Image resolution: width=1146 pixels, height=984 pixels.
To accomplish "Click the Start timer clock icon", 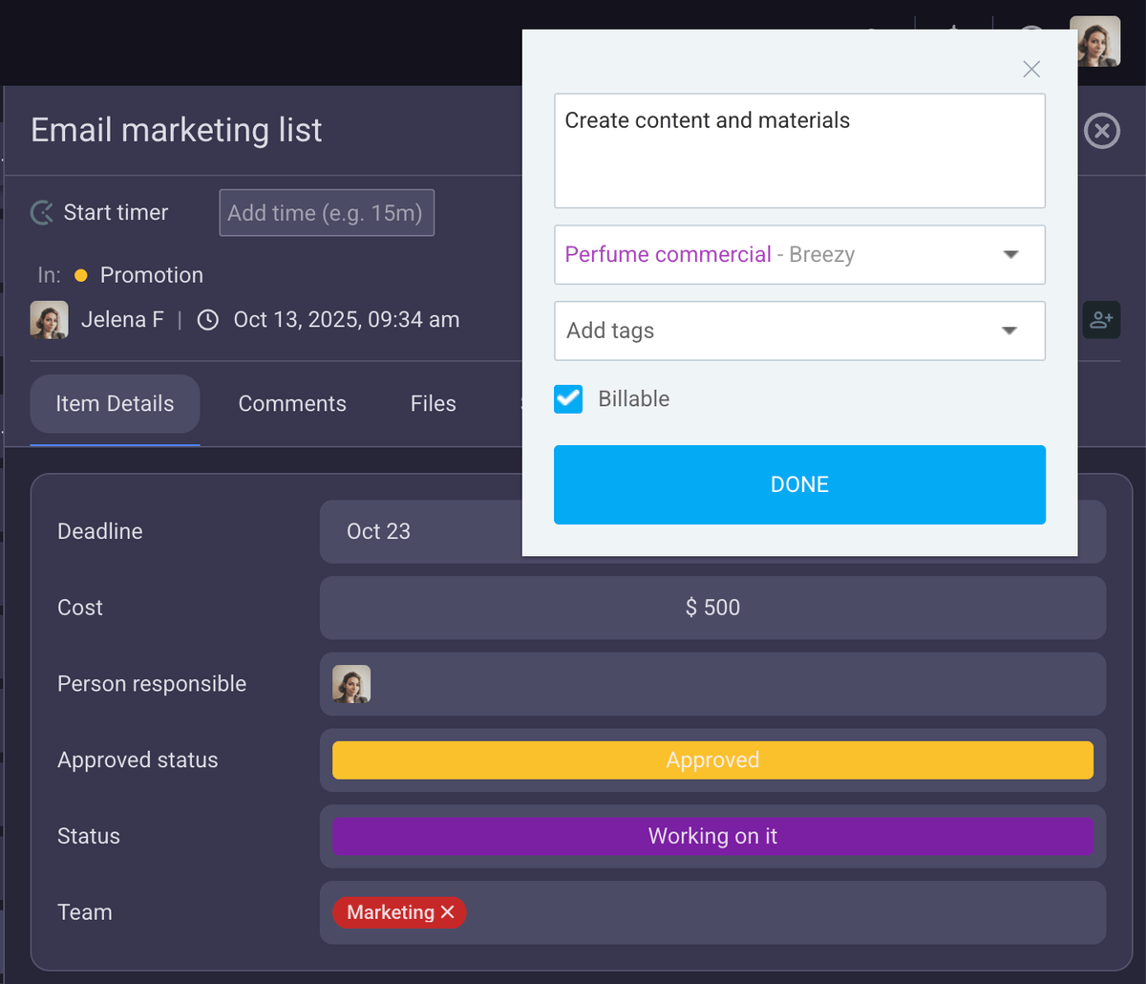I will click(41, 212).
